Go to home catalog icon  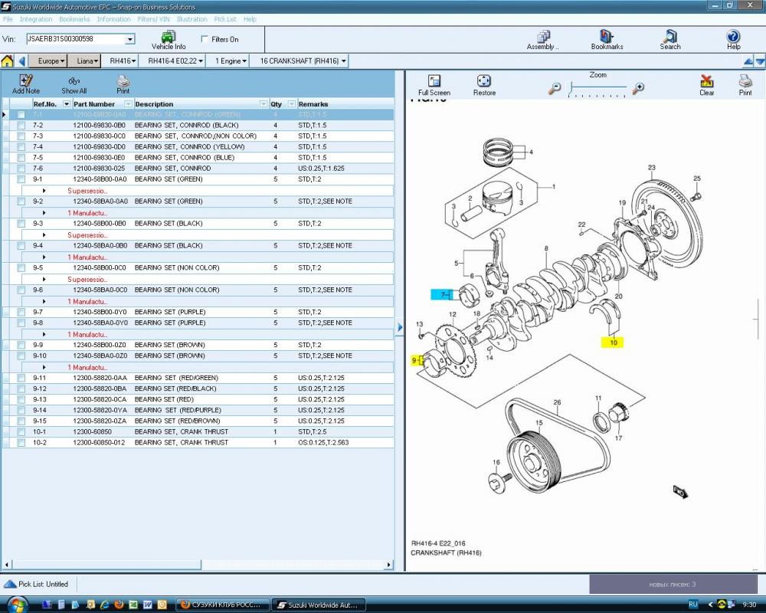[8, 61]
